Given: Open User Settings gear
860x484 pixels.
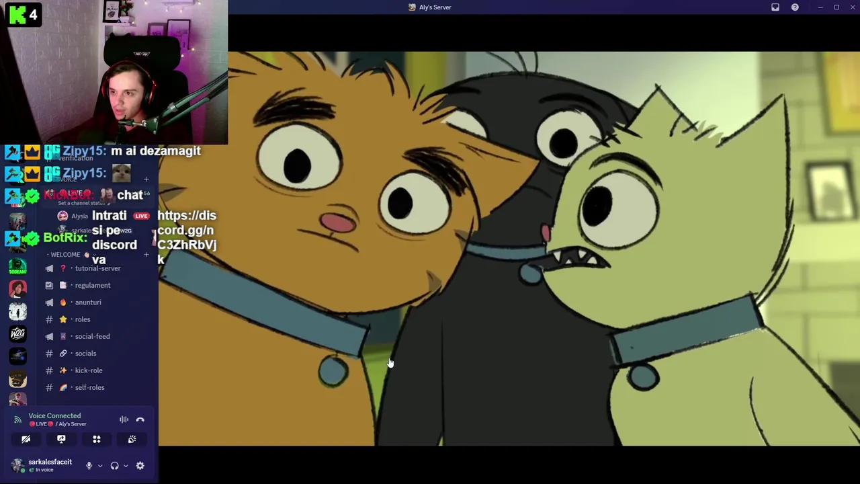Looking at the screenshot, I should (x=140, y=465).
